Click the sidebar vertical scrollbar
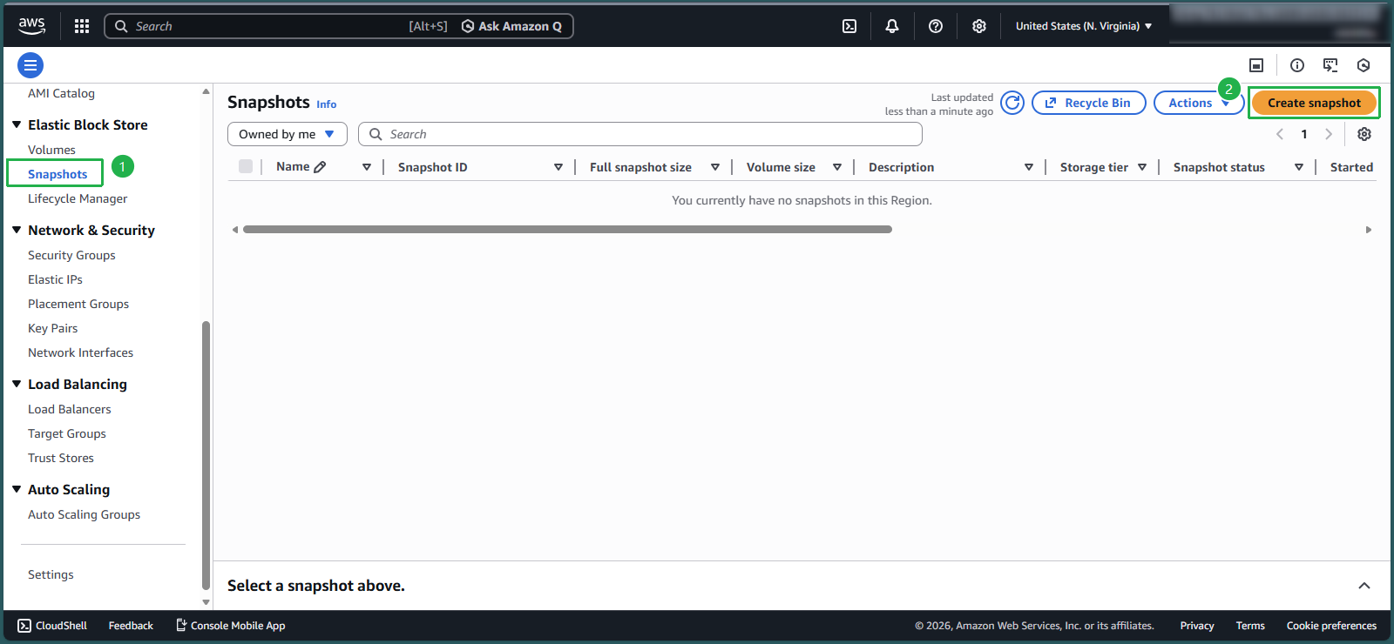 (206, 455)
